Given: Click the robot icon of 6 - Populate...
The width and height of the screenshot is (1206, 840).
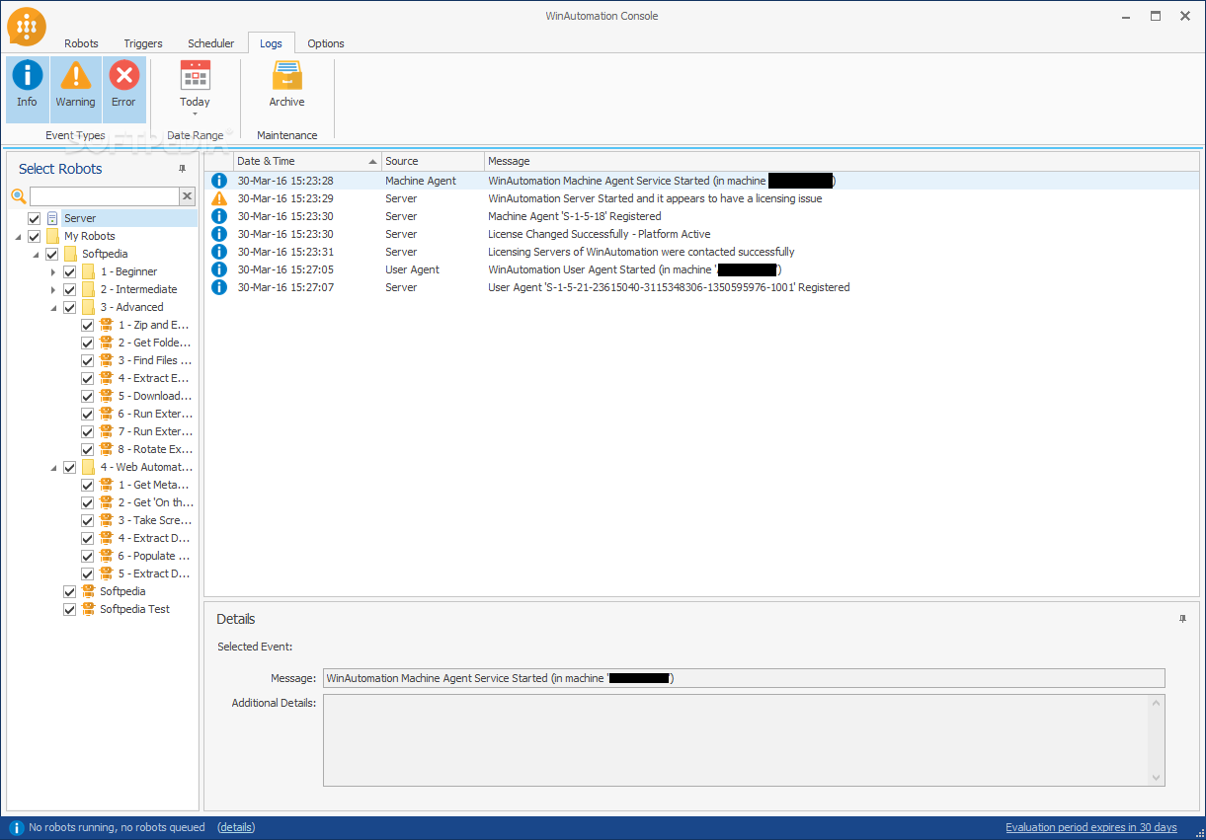Looking at the screenshot, I should (106, 556).
